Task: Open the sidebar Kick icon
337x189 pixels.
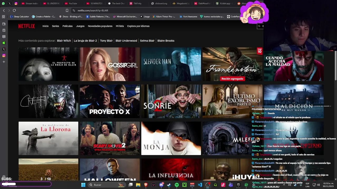Action: pyautogui.click(x=4, y=43)
